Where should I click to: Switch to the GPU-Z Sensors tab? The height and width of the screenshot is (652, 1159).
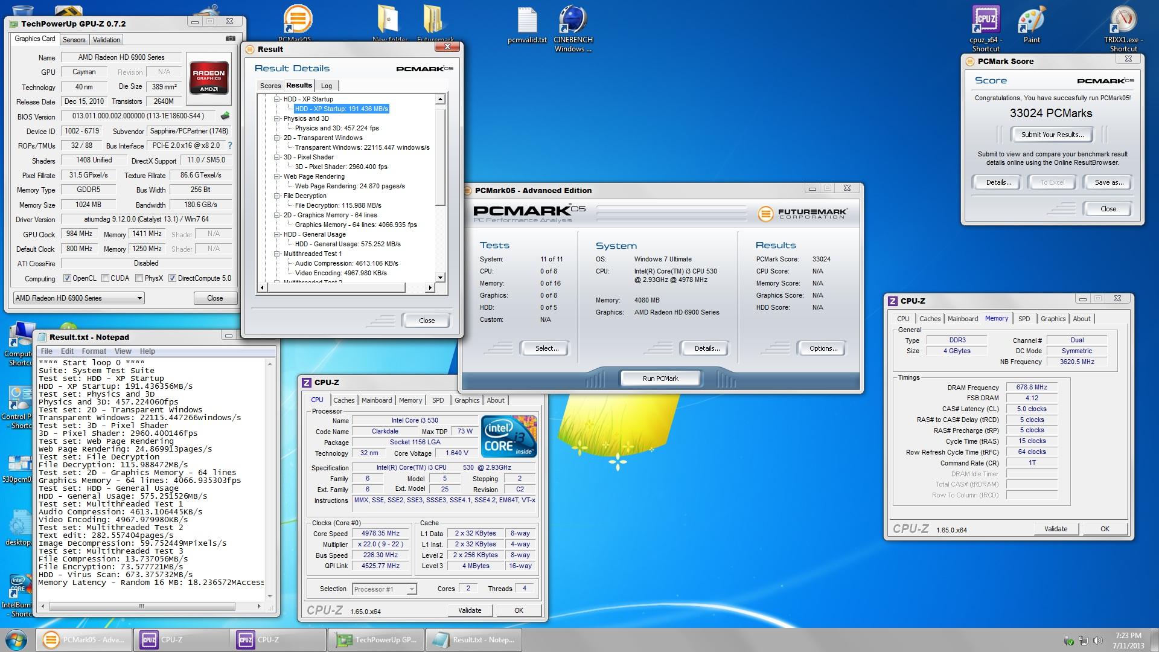coord(74,40)
